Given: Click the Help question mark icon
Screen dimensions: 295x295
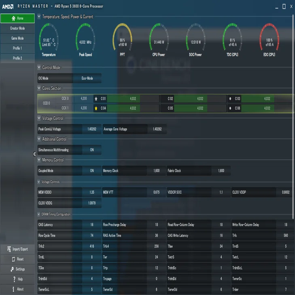Looking at the screenshot, I should (x=14, y=279).
